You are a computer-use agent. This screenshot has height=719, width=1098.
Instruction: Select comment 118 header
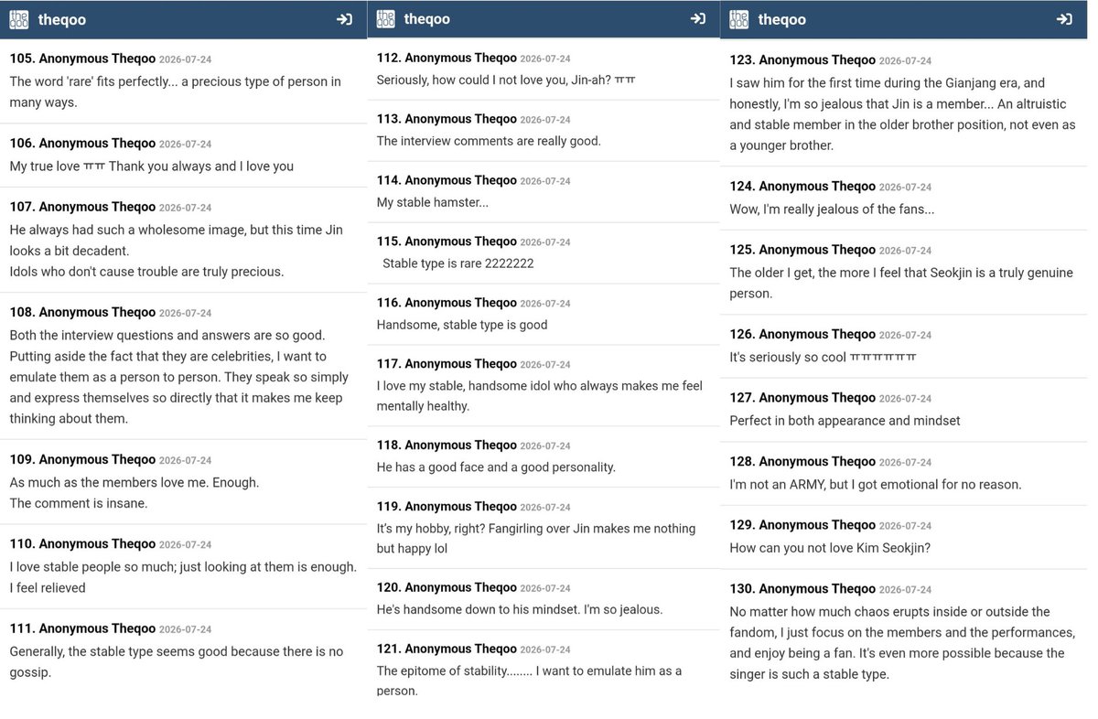[x=474, y=446]
